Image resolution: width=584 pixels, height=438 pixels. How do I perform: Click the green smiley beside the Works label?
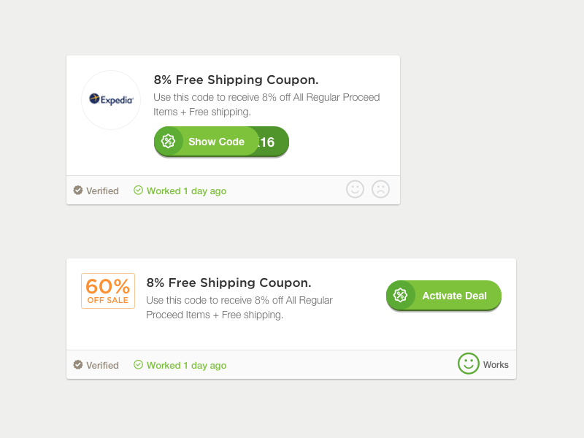pyautogui.click(x=468, y=364)
